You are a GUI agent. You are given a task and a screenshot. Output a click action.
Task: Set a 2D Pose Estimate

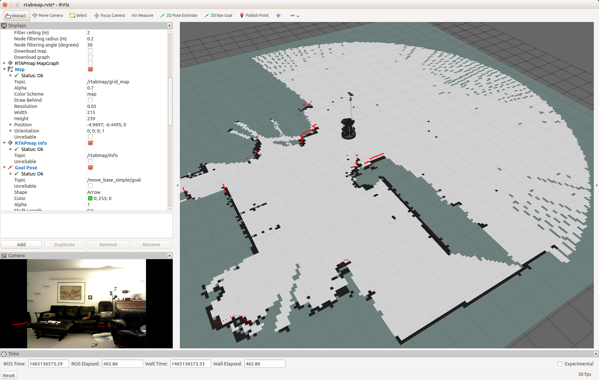click(x=179, y=16)
